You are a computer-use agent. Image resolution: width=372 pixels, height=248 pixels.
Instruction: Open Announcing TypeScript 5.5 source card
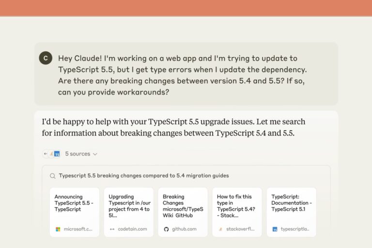point(75,212)
